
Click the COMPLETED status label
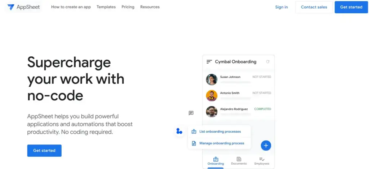263,109
